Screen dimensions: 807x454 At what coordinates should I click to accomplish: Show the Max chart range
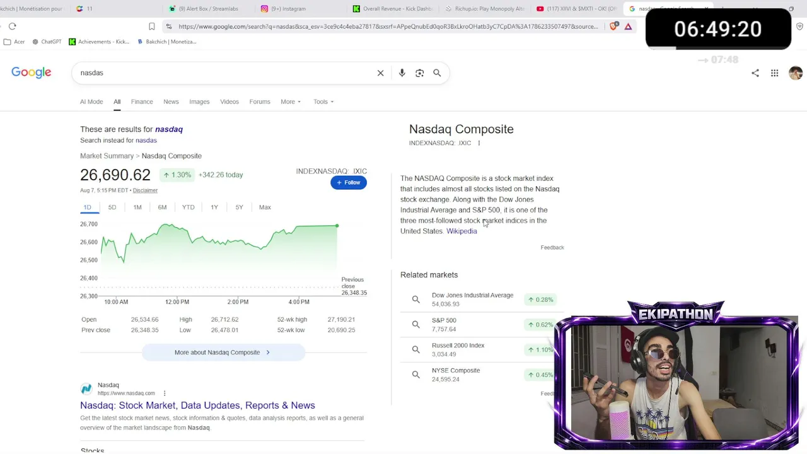[265, 207]
